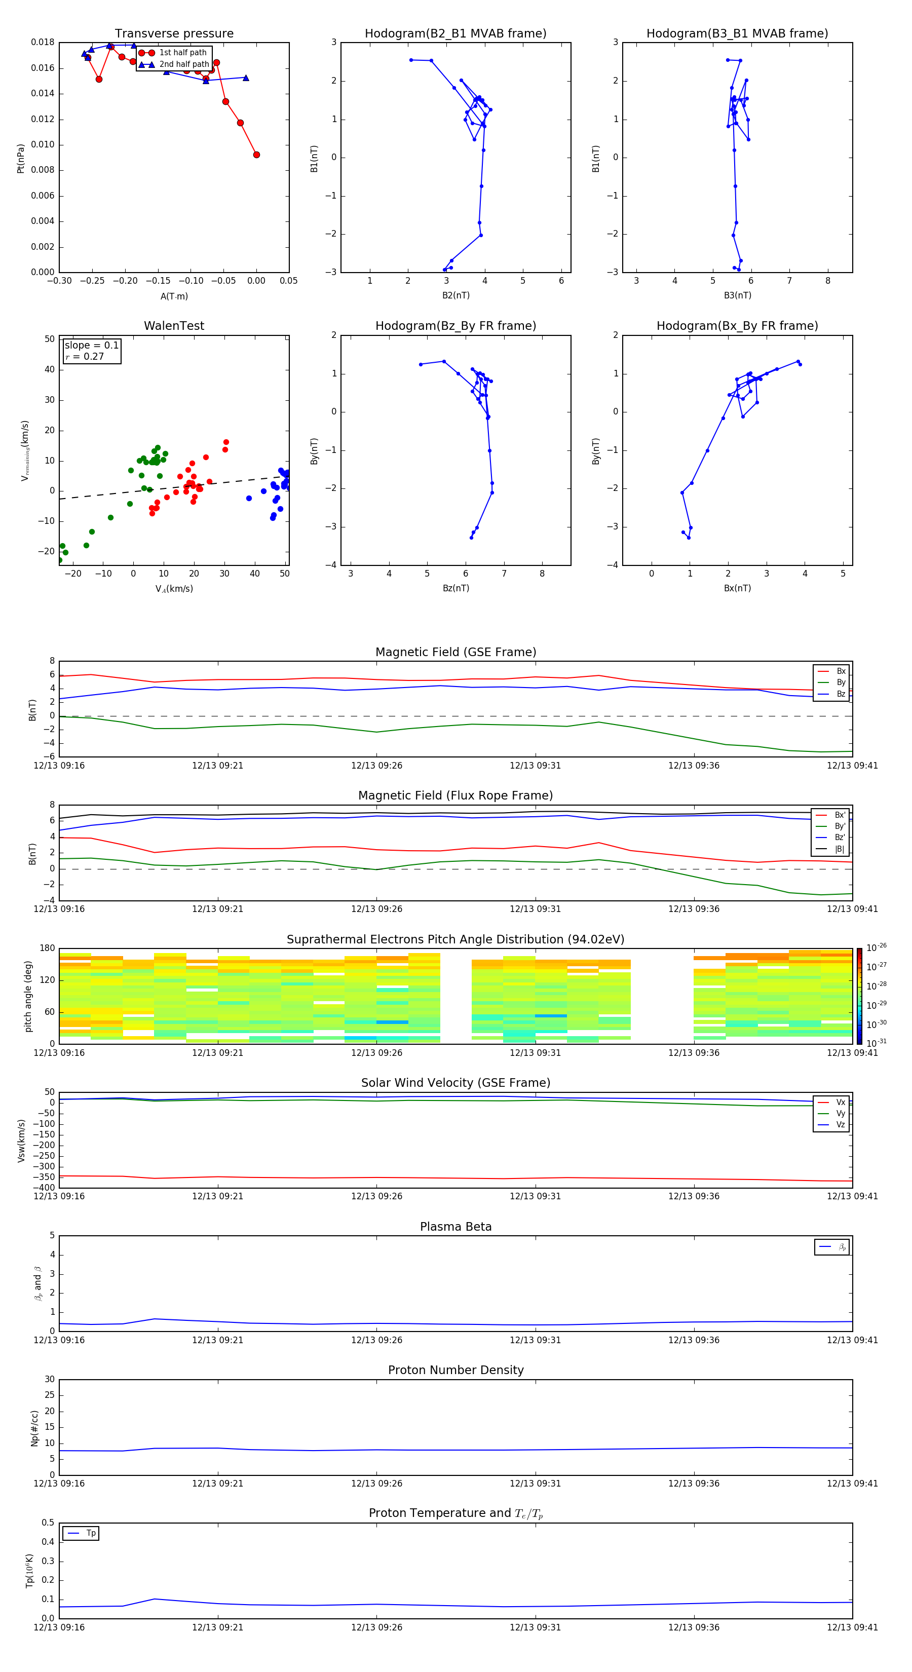912x1672 pixels.
Task: Select the 'Hodogram(B2_B1 MVAB frame)' title
Action: point(455,33)
